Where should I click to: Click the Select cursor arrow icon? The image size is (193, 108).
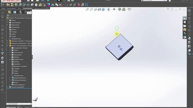(59, 1)
